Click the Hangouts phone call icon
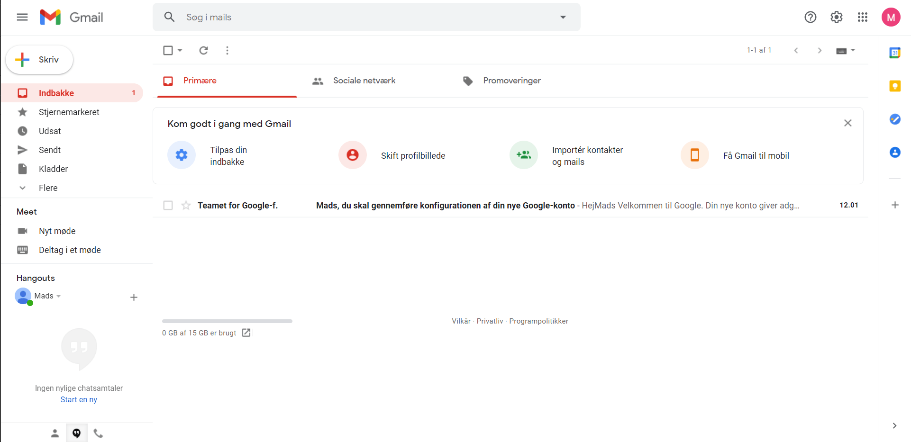Image resolution: width=911 pixels, height=442 pixels. tap(98, 433)
